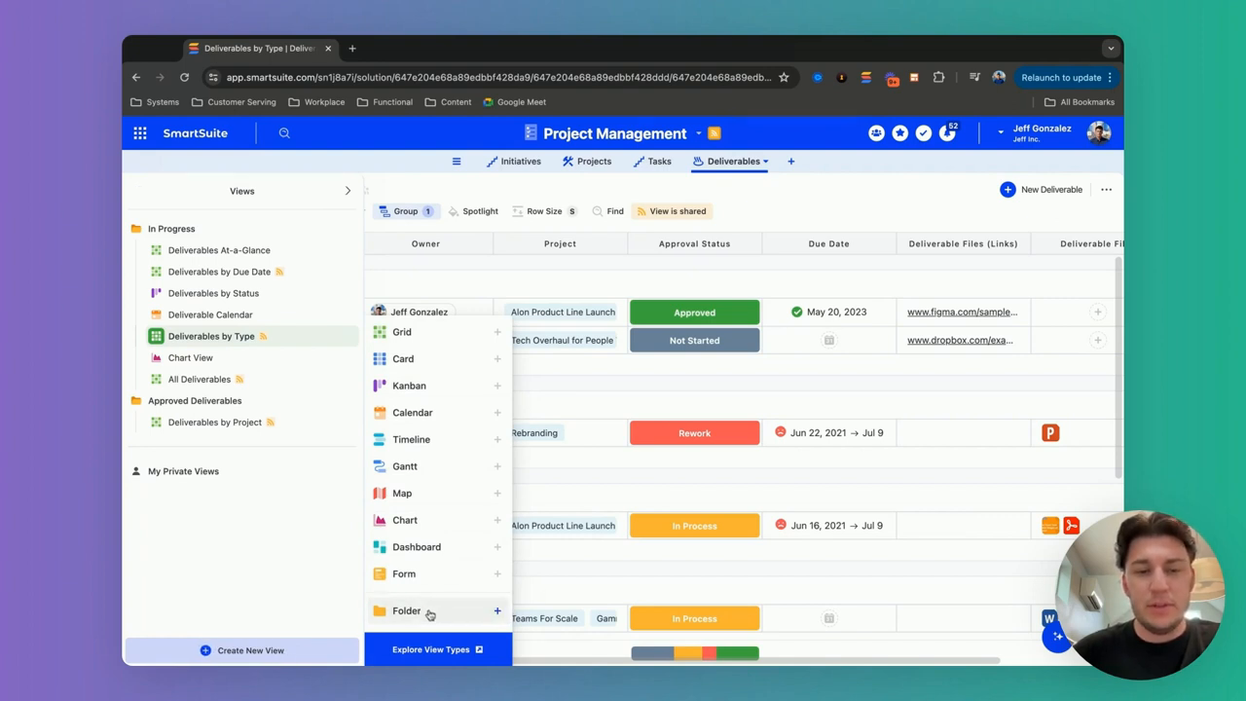
Task: Open the www.dropbox.com file link
Action: [960, 341]
